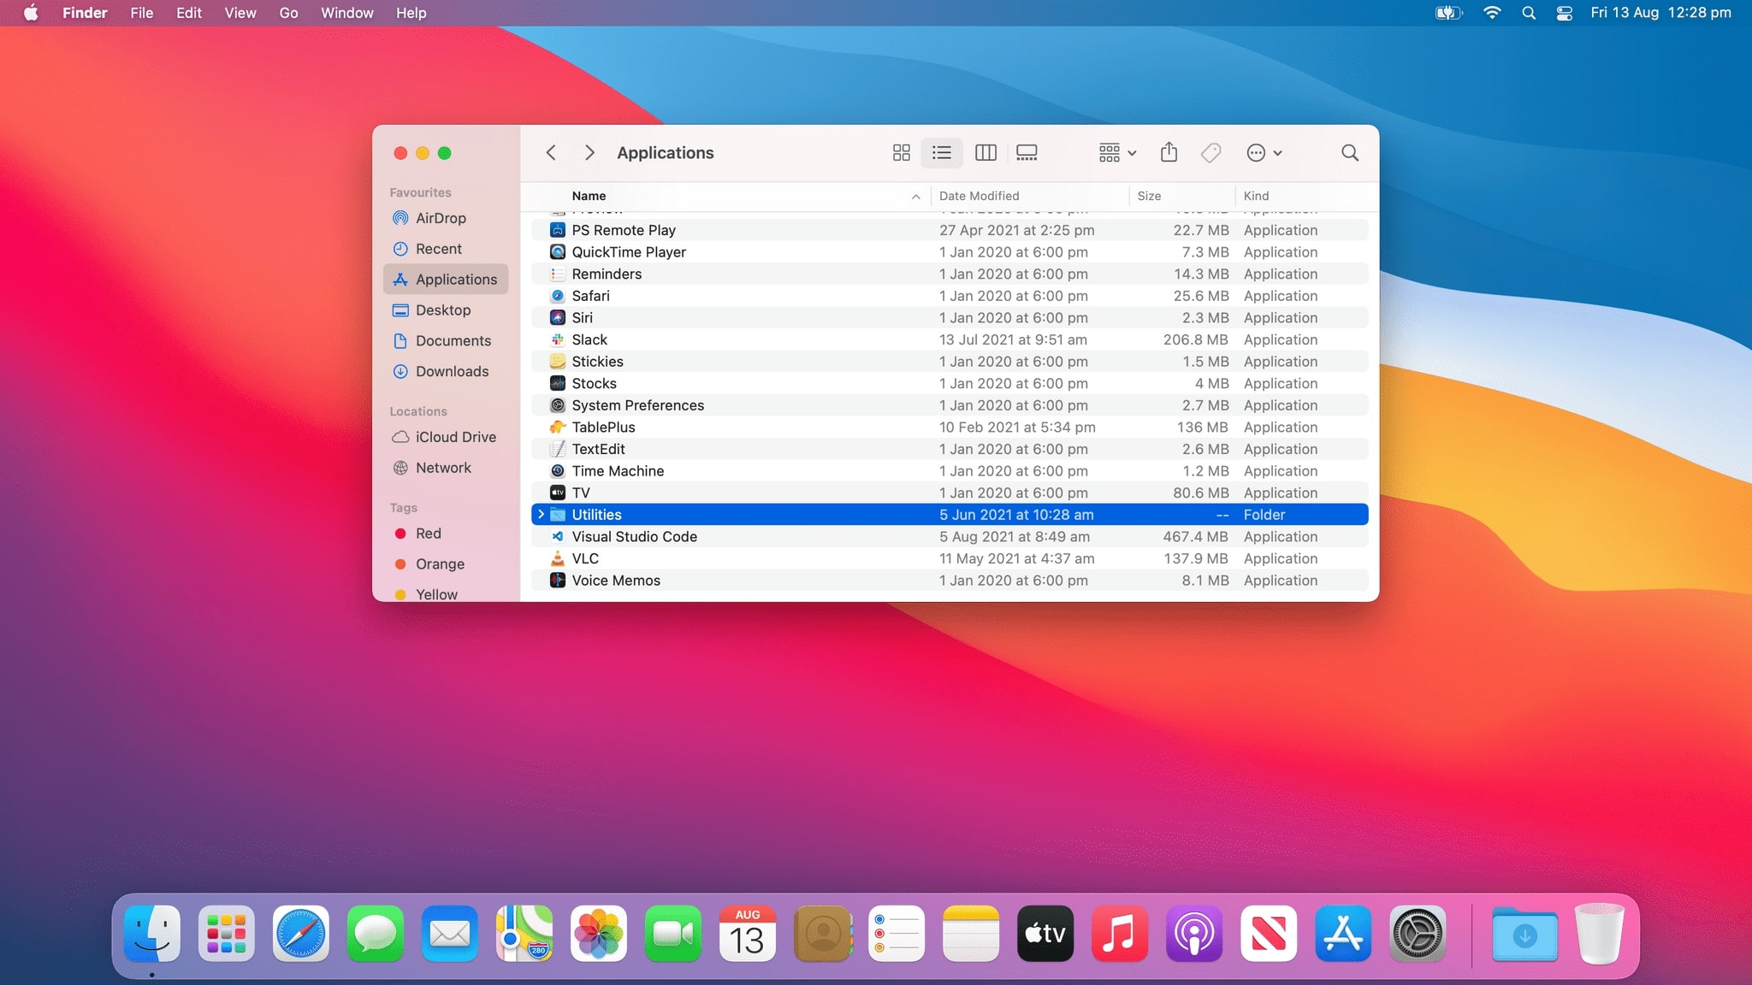Toggle sort direction arrow in Name column
This screenshot has height=985, width=1752.
pos(915,197)
